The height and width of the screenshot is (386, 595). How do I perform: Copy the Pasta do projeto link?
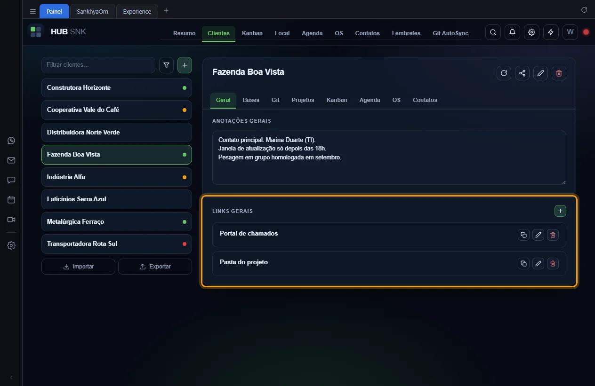tap(523, 264)
